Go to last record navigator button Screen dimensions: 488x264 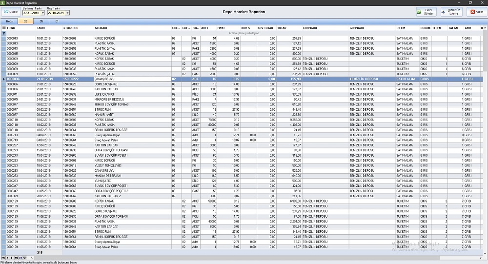(x=16, y=258)
